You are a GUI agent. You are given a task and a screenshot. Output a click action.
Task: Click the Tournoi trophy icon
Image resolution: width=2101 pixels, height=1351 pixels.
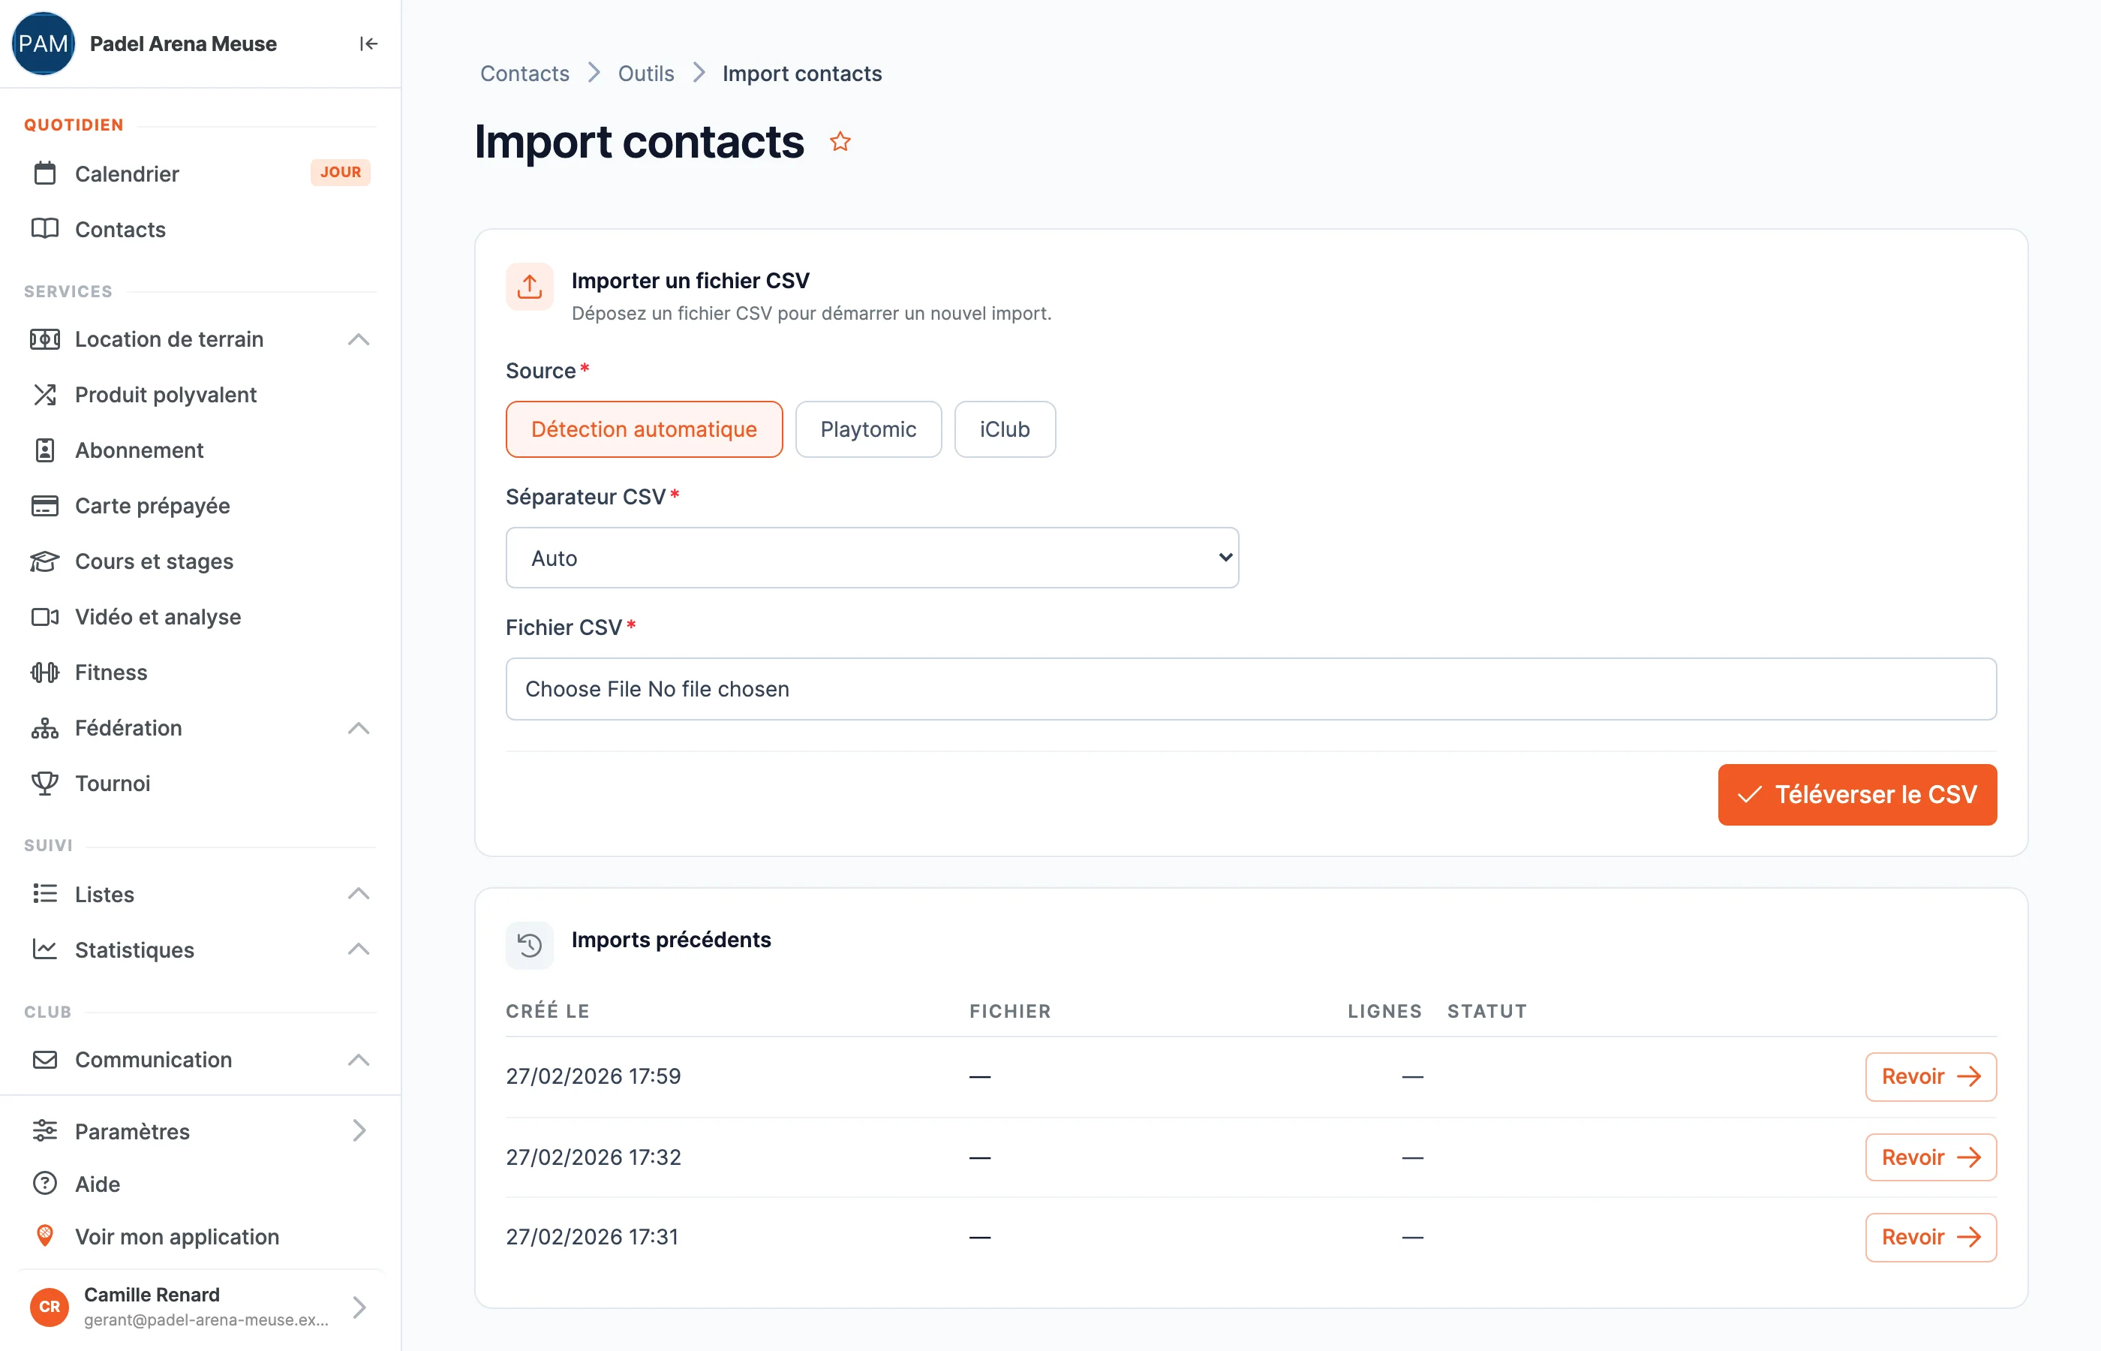(45, 783)
